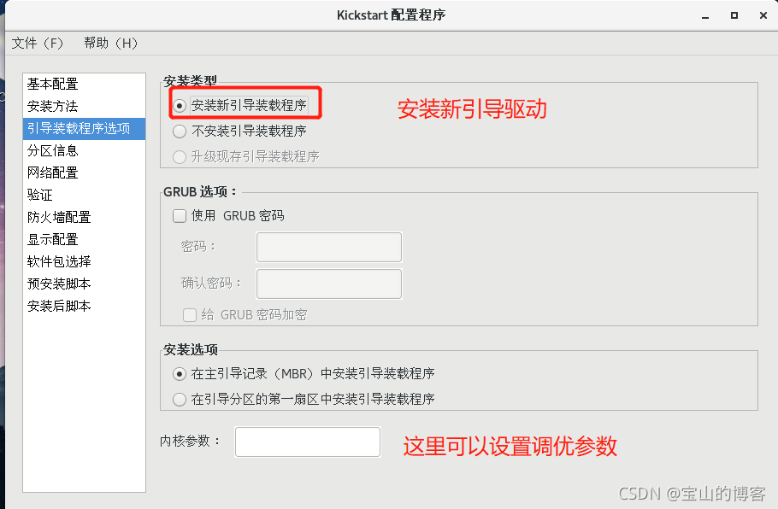Click the 内核参数 text field
778x509 pixels.
[307, 442]
